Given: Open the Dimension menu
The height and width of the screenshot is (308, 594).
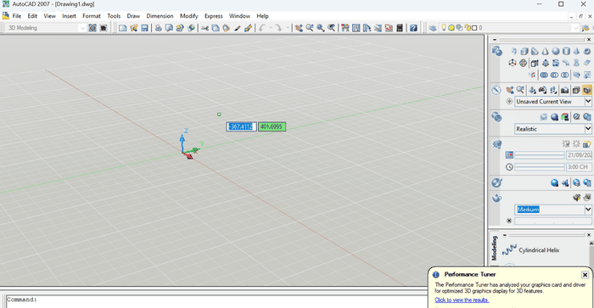Looking at the screenshot, I should click(x=160, y=16).
